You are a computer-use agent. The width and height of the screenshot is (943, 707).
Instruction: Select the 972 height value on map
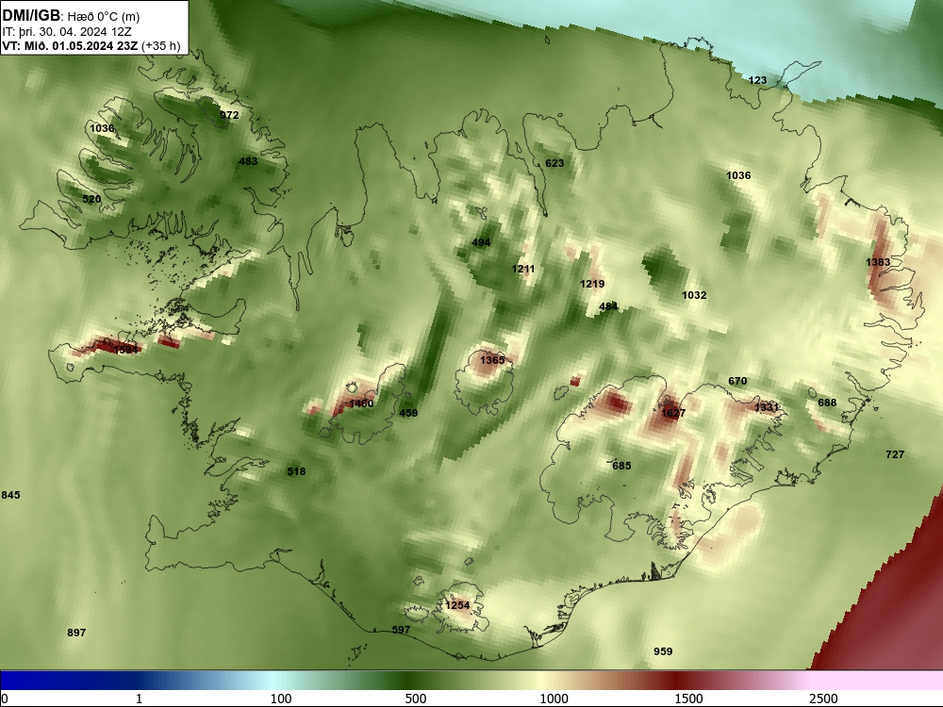(x=229, y=115)
